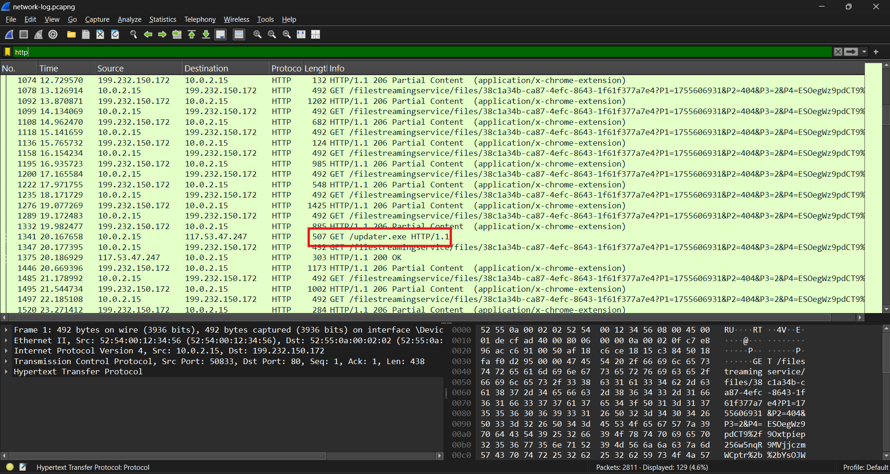The image size is (890, 474).
Task: Expand the Ethernet II details row
Action: point(6,340)
